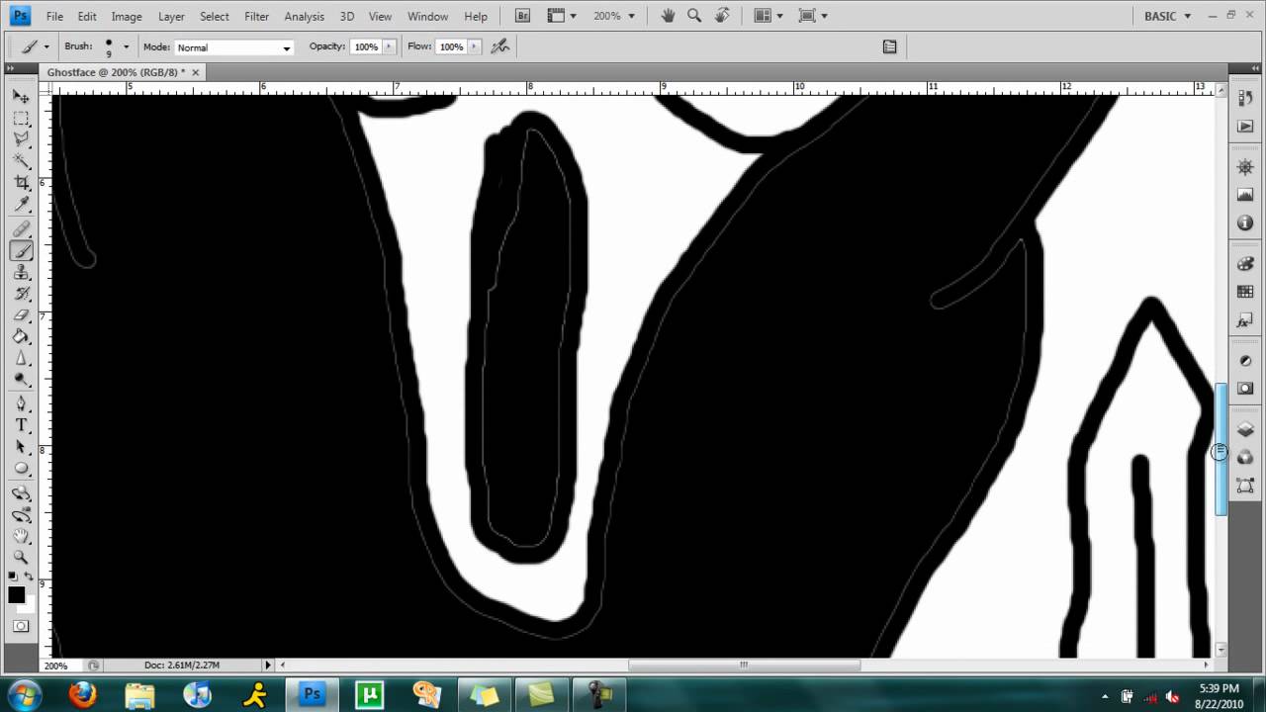Select the Paint Bucket tool
The height and width of the screenshot is (712, 1266).
click(21, 337)
